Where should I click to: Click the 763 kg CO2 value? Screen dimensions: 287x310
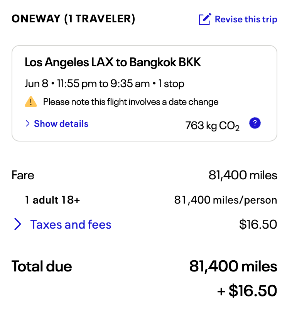(212, 126)
